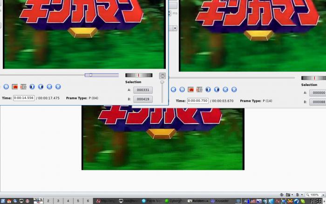Image resolution: width=326 pixels, height=204 pixels.
Task: Click the speaker volume tray icon
Action: click(x=265, y=201)
